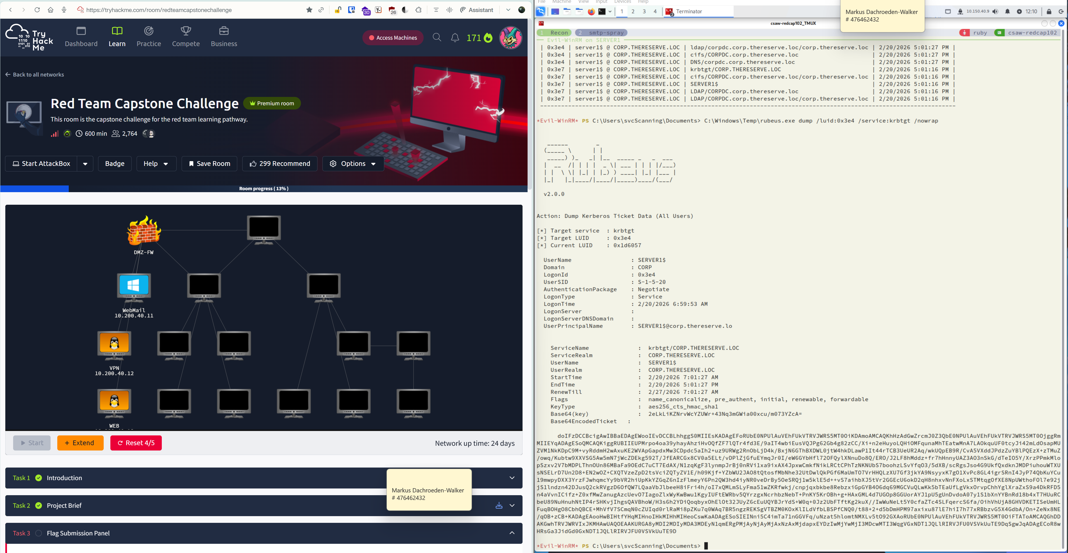1068x553 pixels.
Task: Open the notifications bell
Action: pyautogui.click(x=455, y=38)
